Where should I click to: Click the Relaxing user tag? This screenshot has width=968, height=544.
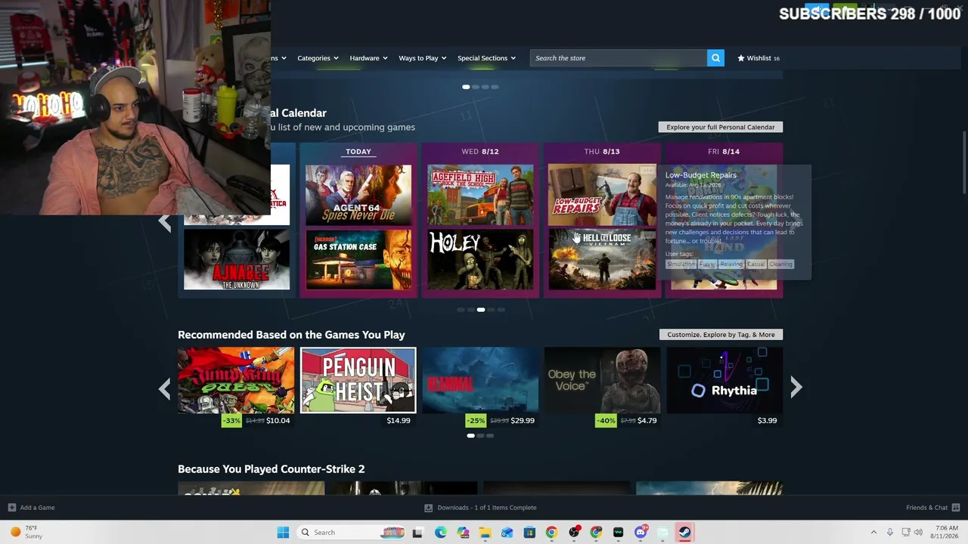(731, 264)
